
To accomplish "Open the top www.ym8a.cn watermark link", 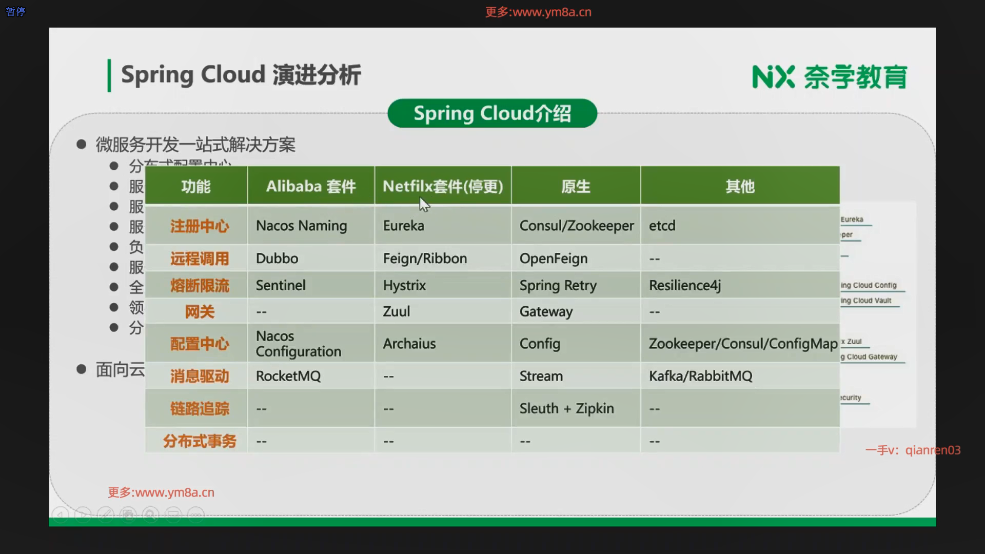I will [x=538, y=12].
